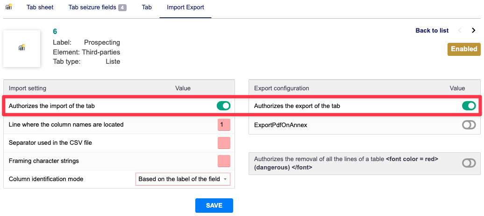This screenshot has width=484, height=216.
Task: Go to the previous record arrow
Action: (x=460, y=31)
